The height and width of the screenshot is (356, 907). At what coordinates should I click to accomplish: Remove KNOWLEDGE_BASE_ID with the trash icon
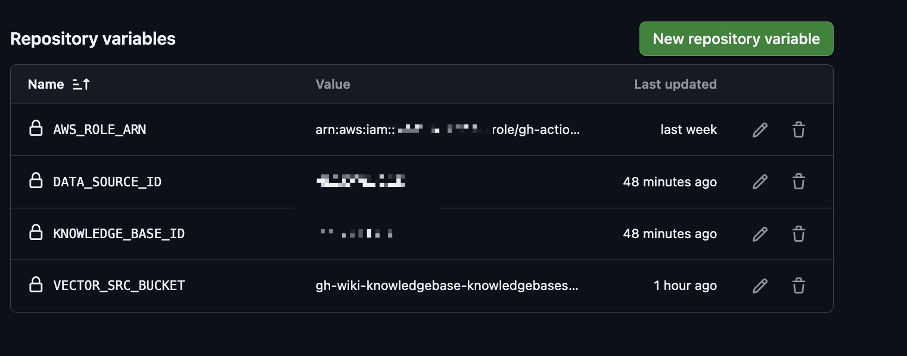tap(799, 233)
